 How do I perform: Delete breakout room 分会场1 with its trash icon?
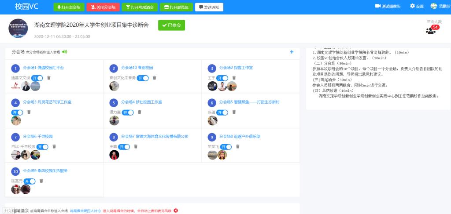(x=49, y=78)
